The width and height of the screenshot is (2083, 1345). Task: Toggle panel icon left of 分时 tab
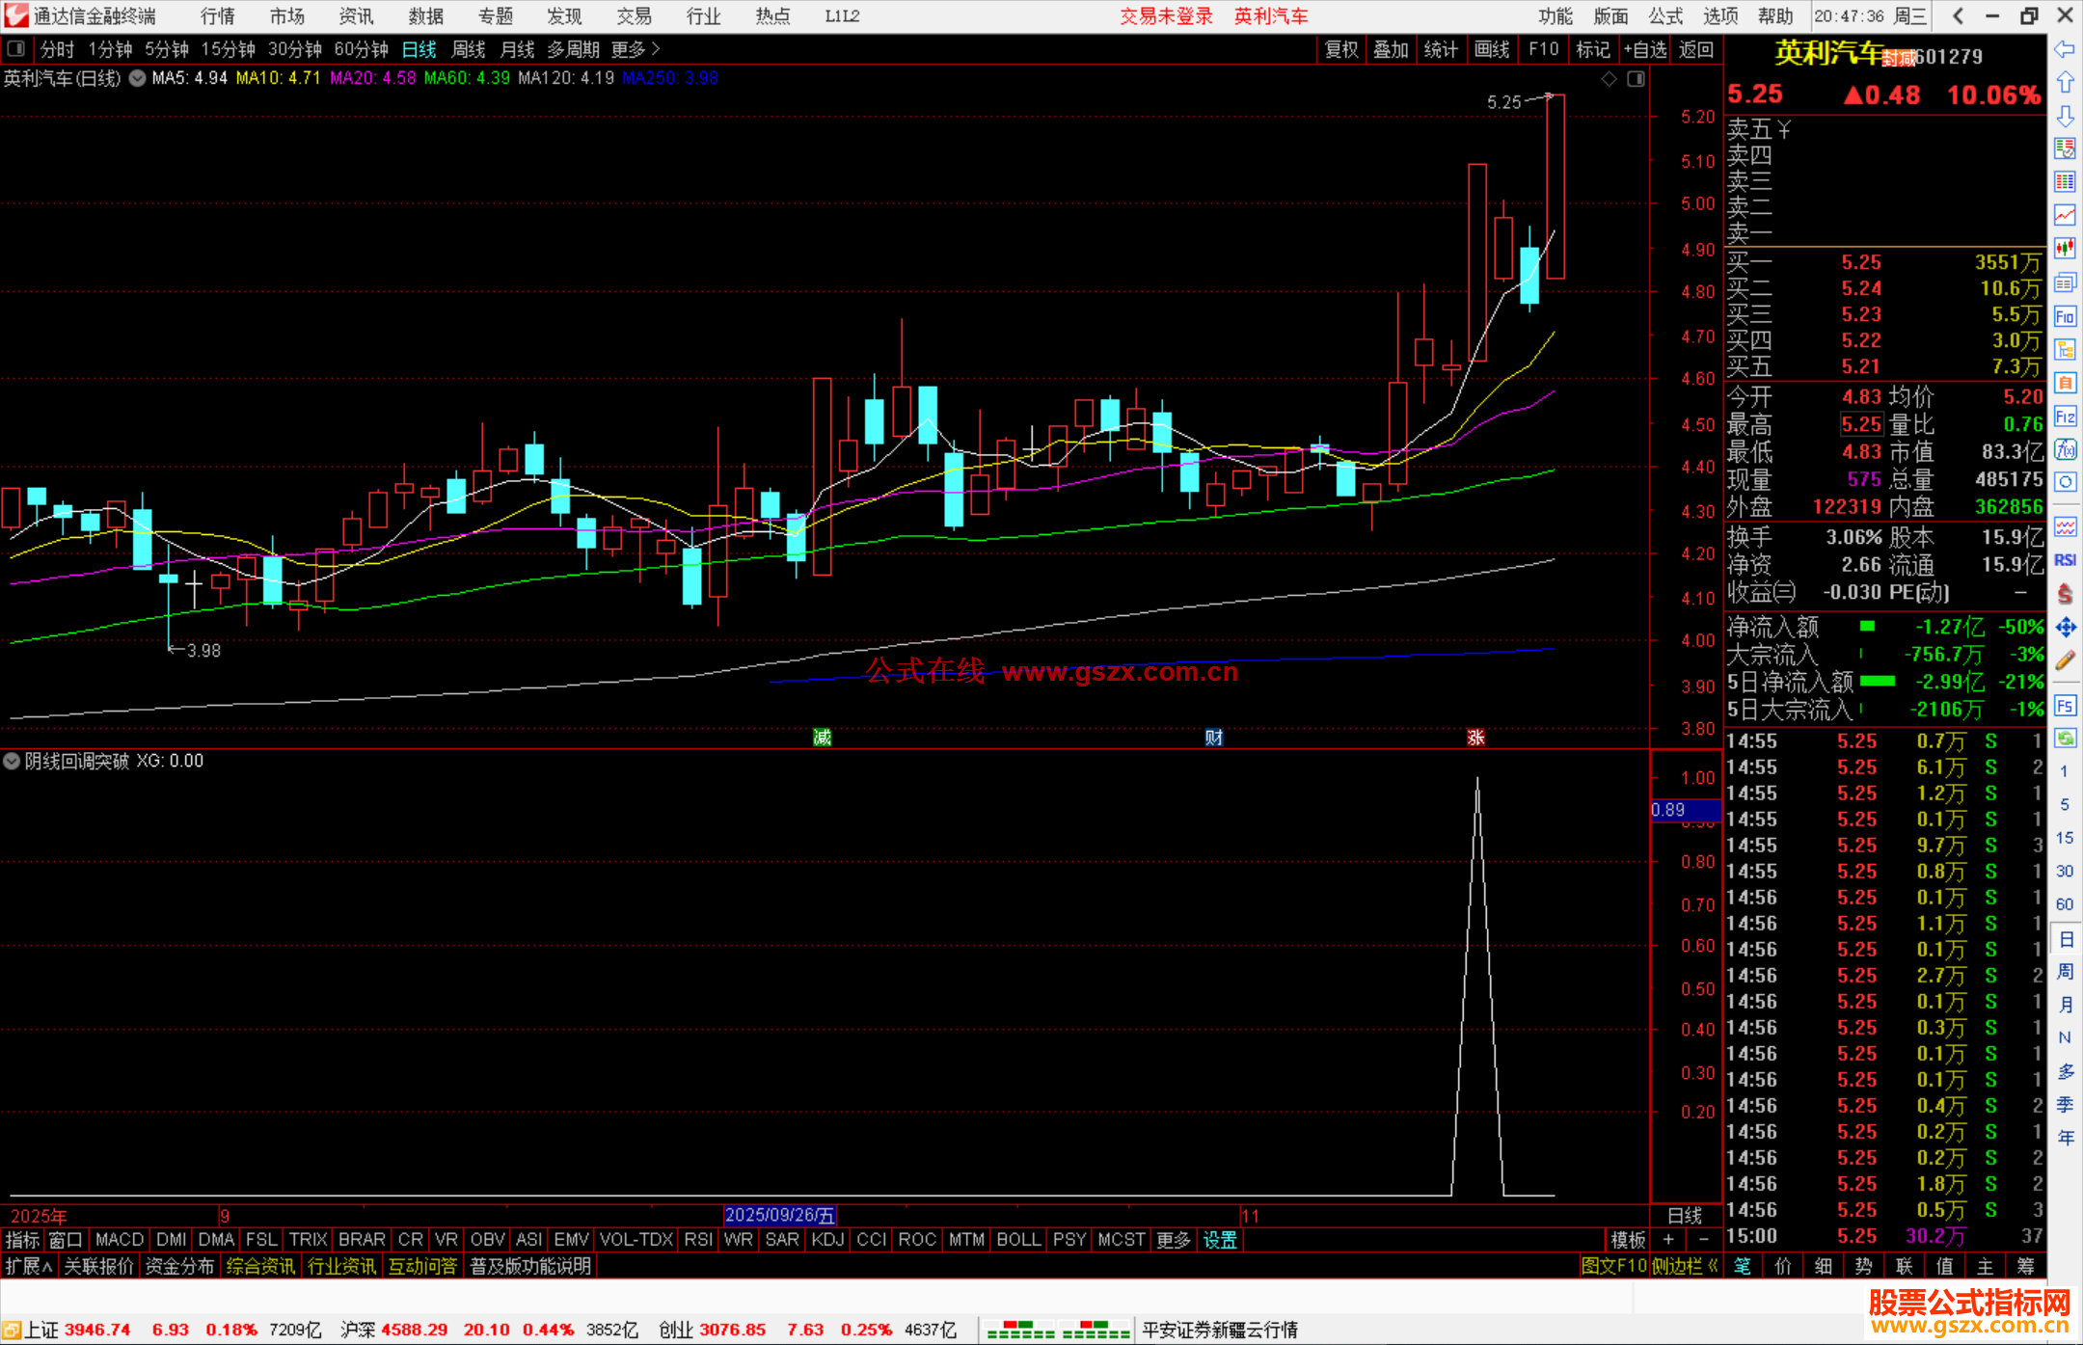pos(15,48)
